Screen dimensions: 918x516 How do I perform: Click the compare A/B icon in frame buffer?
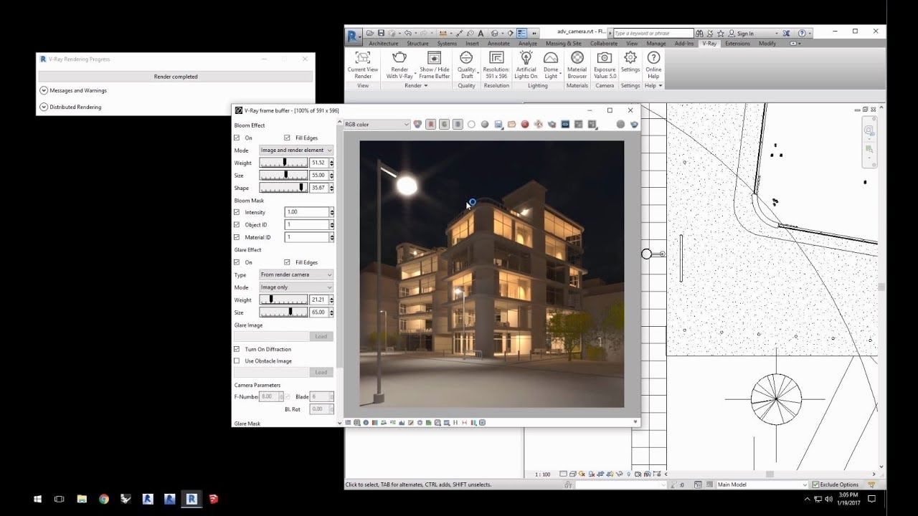pyautogui.click(x=565, y=124)
